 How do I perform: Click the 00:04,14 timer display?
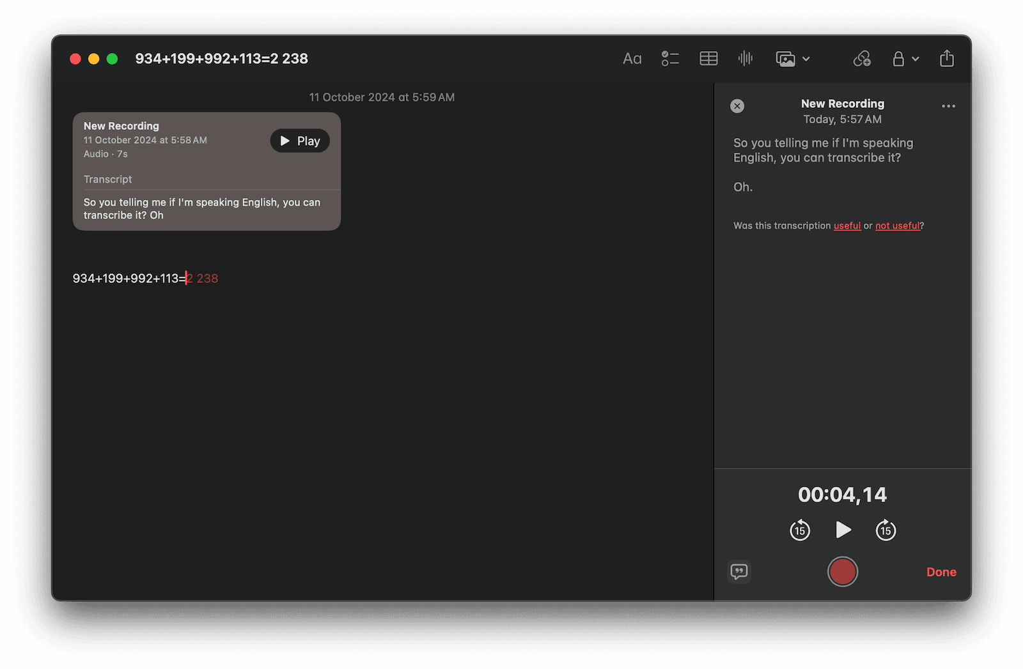point(843,495)
